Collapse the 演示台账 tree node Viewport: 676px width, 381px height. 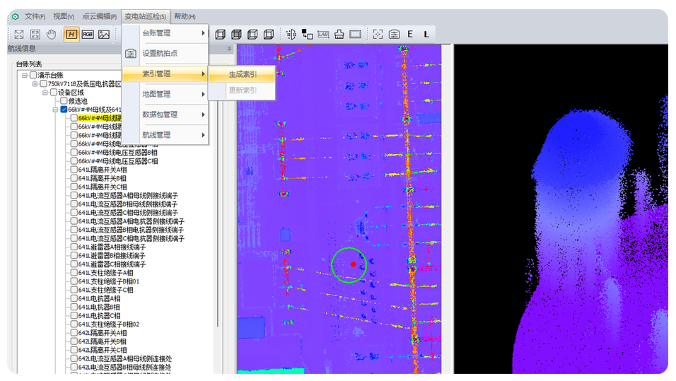tap(24, 76)
